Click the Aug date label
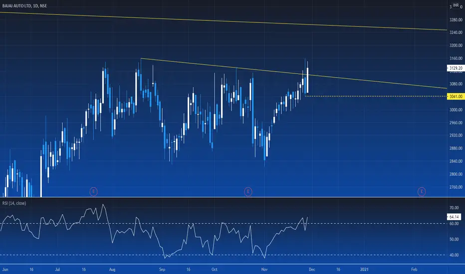Image resolution: width=465 pixels, height=274 pixels. coord(112,269)
